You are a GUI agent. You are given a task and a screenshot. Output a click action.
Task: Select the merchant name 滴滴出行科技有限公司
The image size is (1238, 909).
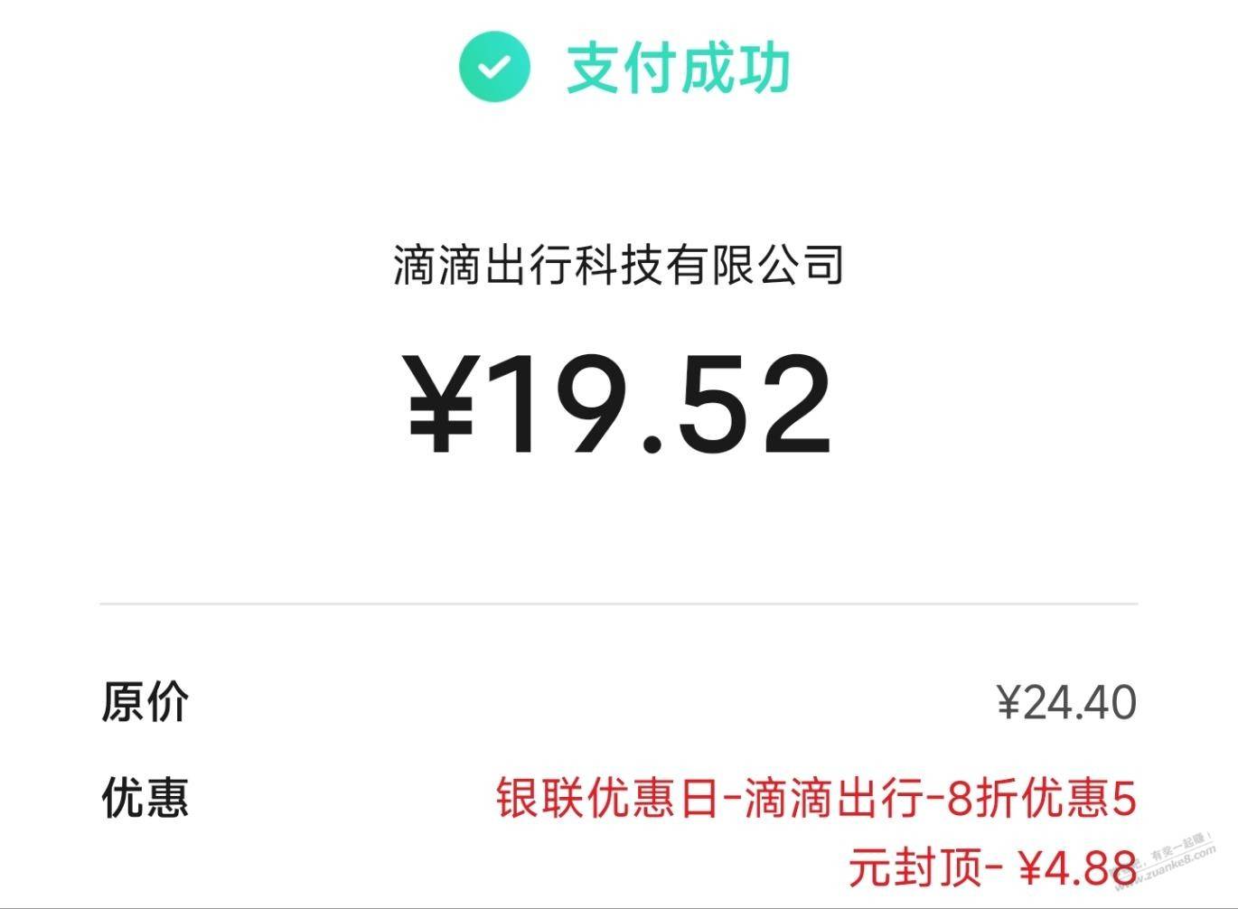(x=618, y=265)
